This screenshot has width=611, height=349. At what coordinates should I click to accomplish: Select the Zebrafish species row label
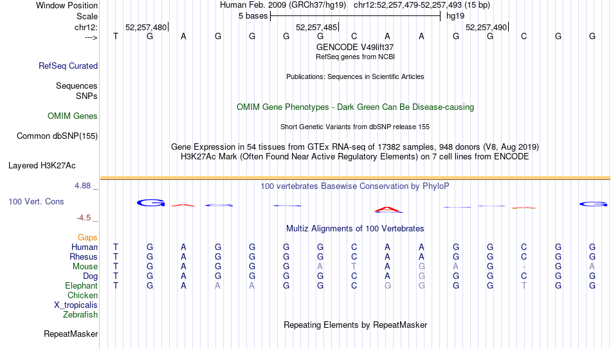point(80,315)
